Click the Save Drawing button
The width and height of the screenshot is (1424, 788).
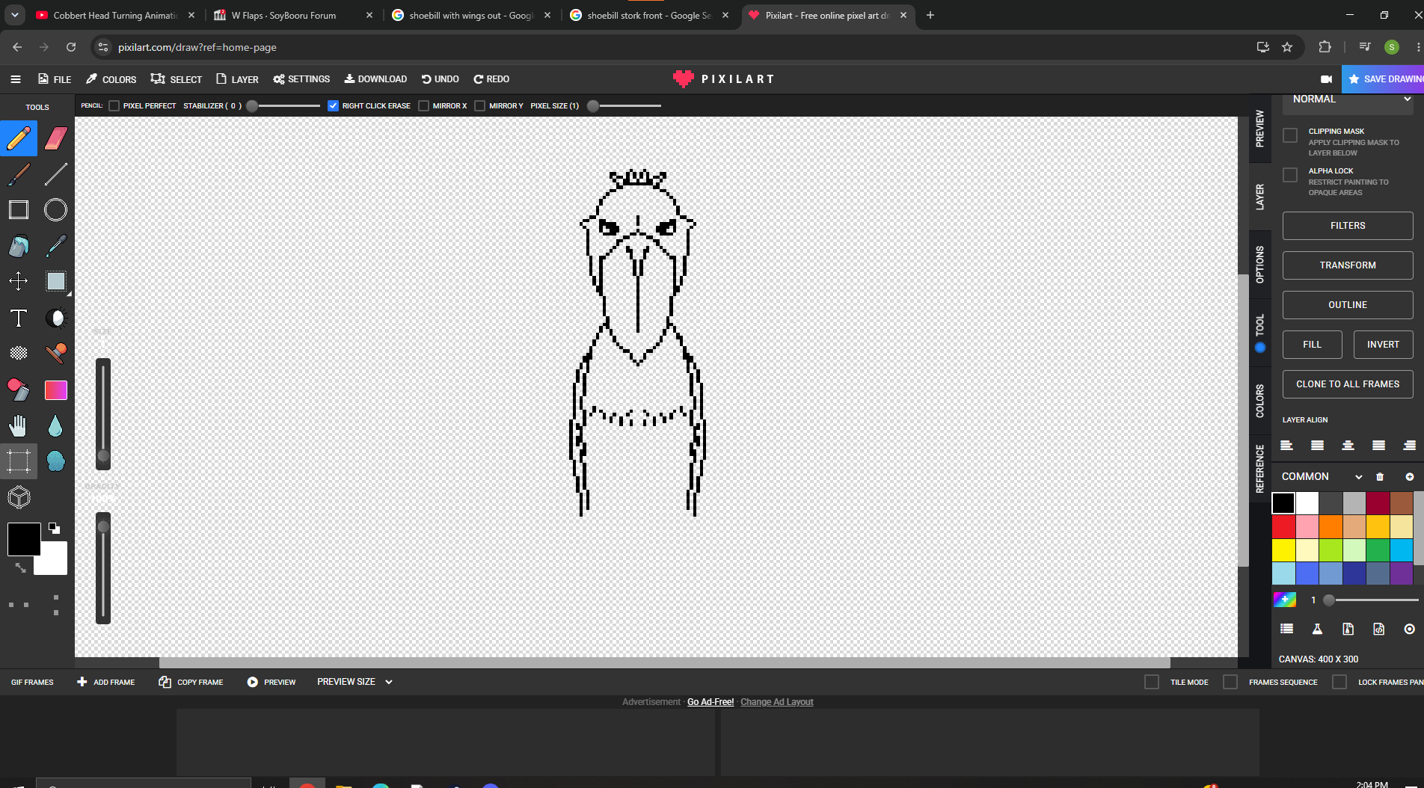pos(1384,79)
